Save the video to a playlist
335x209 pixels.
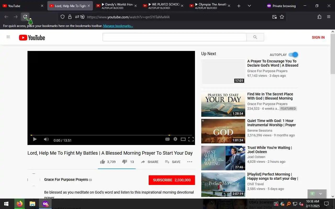pos(172,162)
